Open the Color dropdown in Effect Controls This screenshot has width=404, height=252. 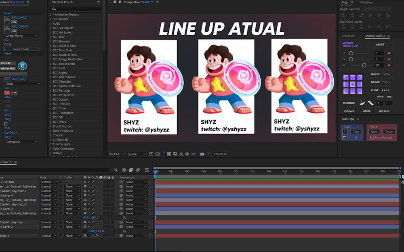click(x=23, y=84)
